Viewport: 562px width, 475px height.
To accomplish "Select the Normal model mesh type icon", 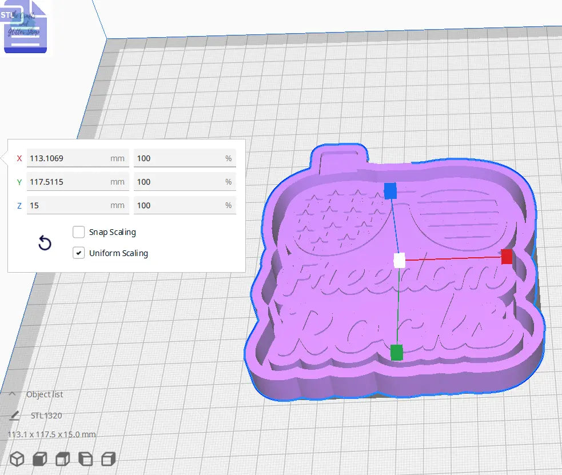I will [17, 458].
